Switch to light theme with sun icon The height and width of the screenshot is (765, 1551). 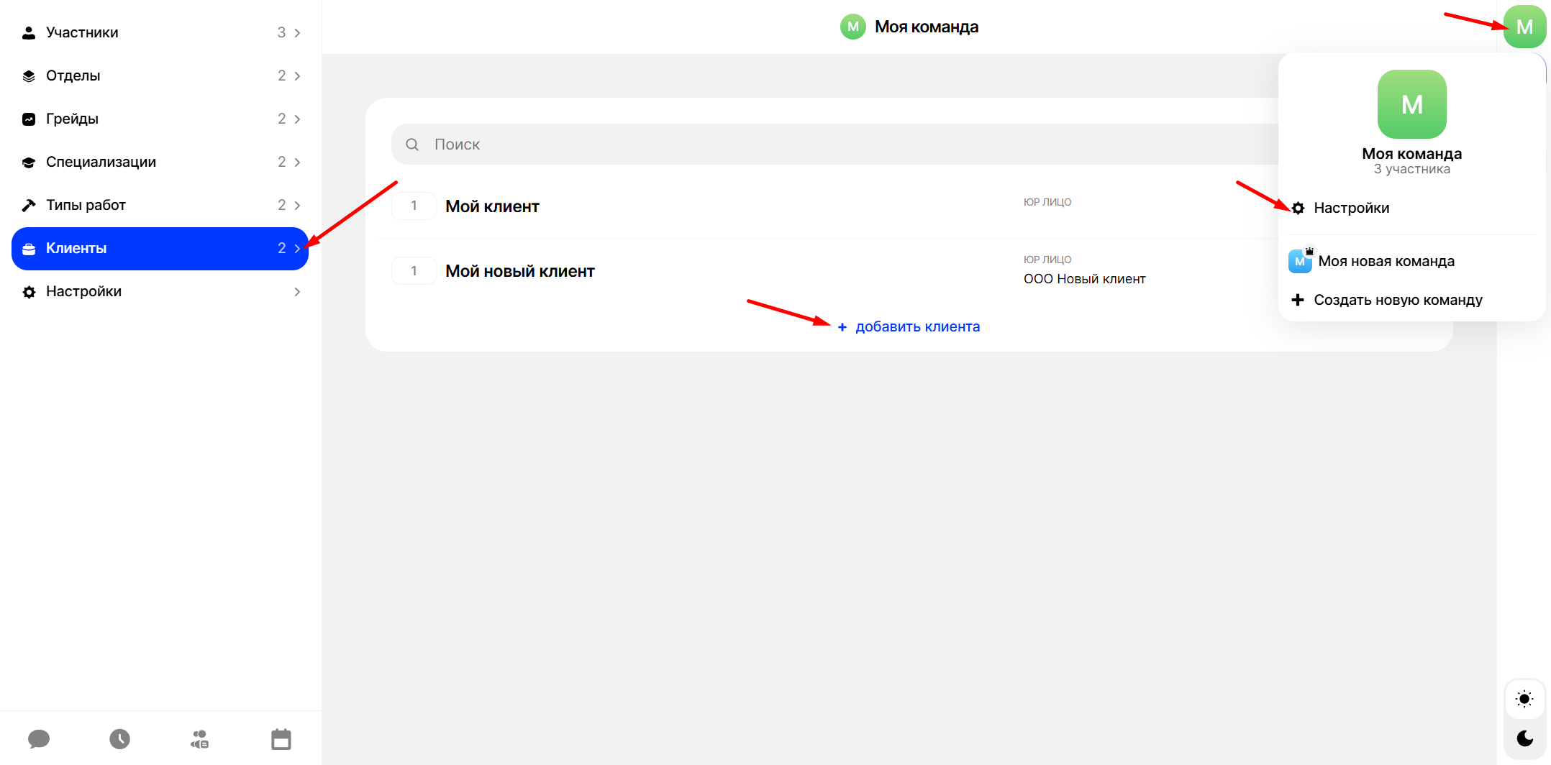tap(1524, 699)
